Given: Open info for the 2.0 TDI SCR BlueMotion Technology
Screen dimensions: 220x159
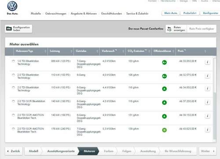Looking at the screenshot, I should click(x=207, y=102).
